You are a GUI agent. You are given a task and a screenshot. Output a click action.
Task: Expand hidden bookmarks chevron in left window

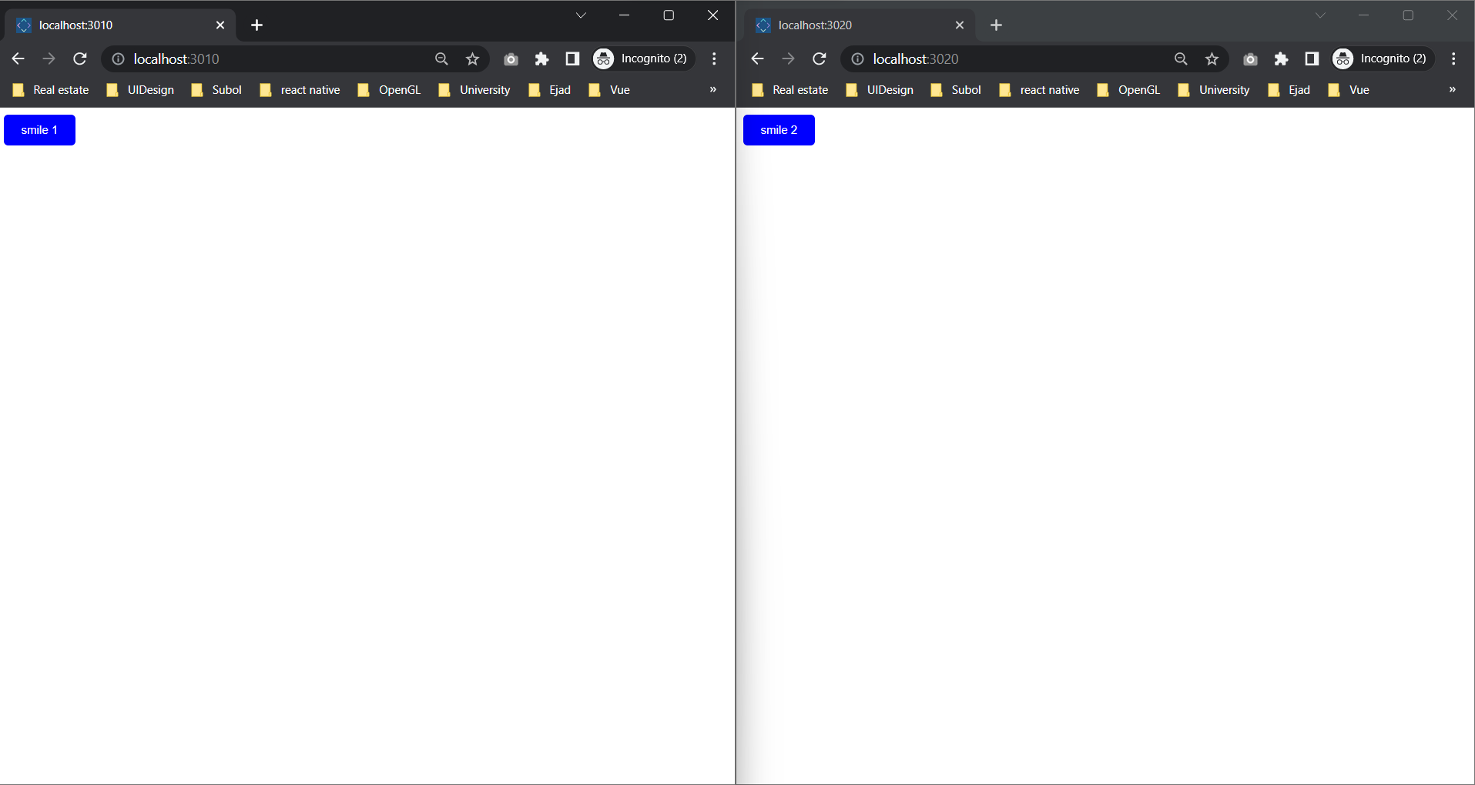(x=712, y=90)
